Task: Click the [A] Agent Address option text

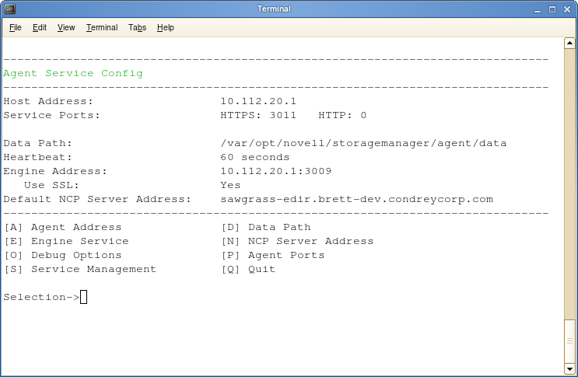Action: pos(63,227)
